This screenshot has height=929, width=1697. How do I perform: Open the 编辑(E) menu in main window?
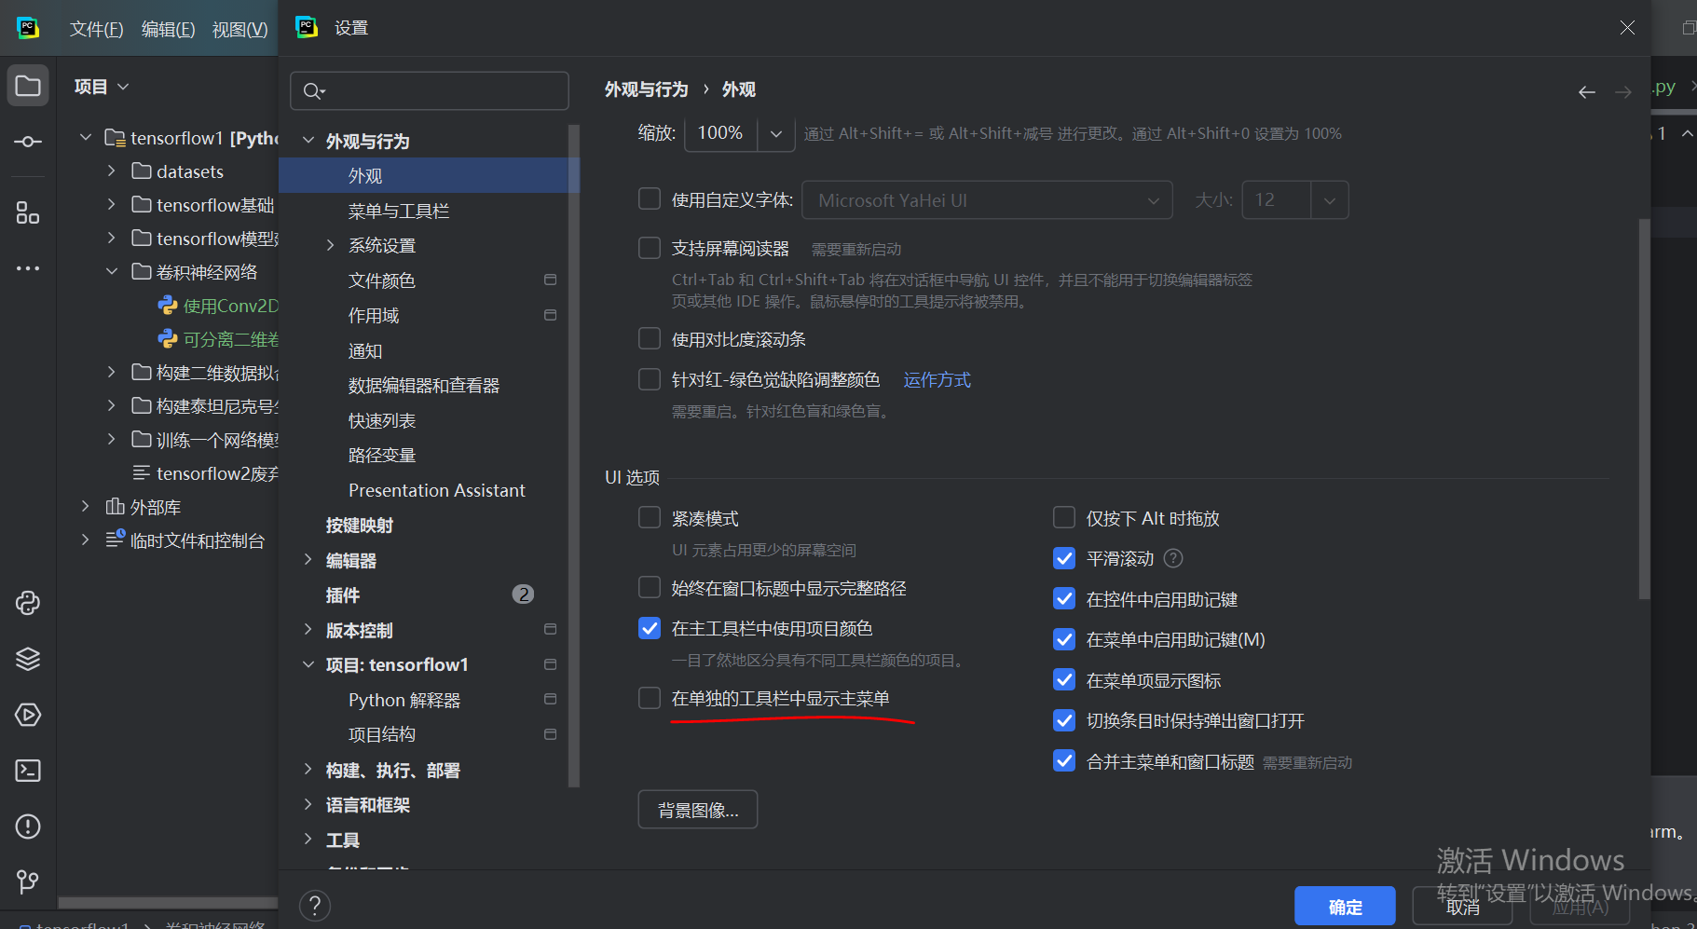pyautogui.click(x=168, y=29)
